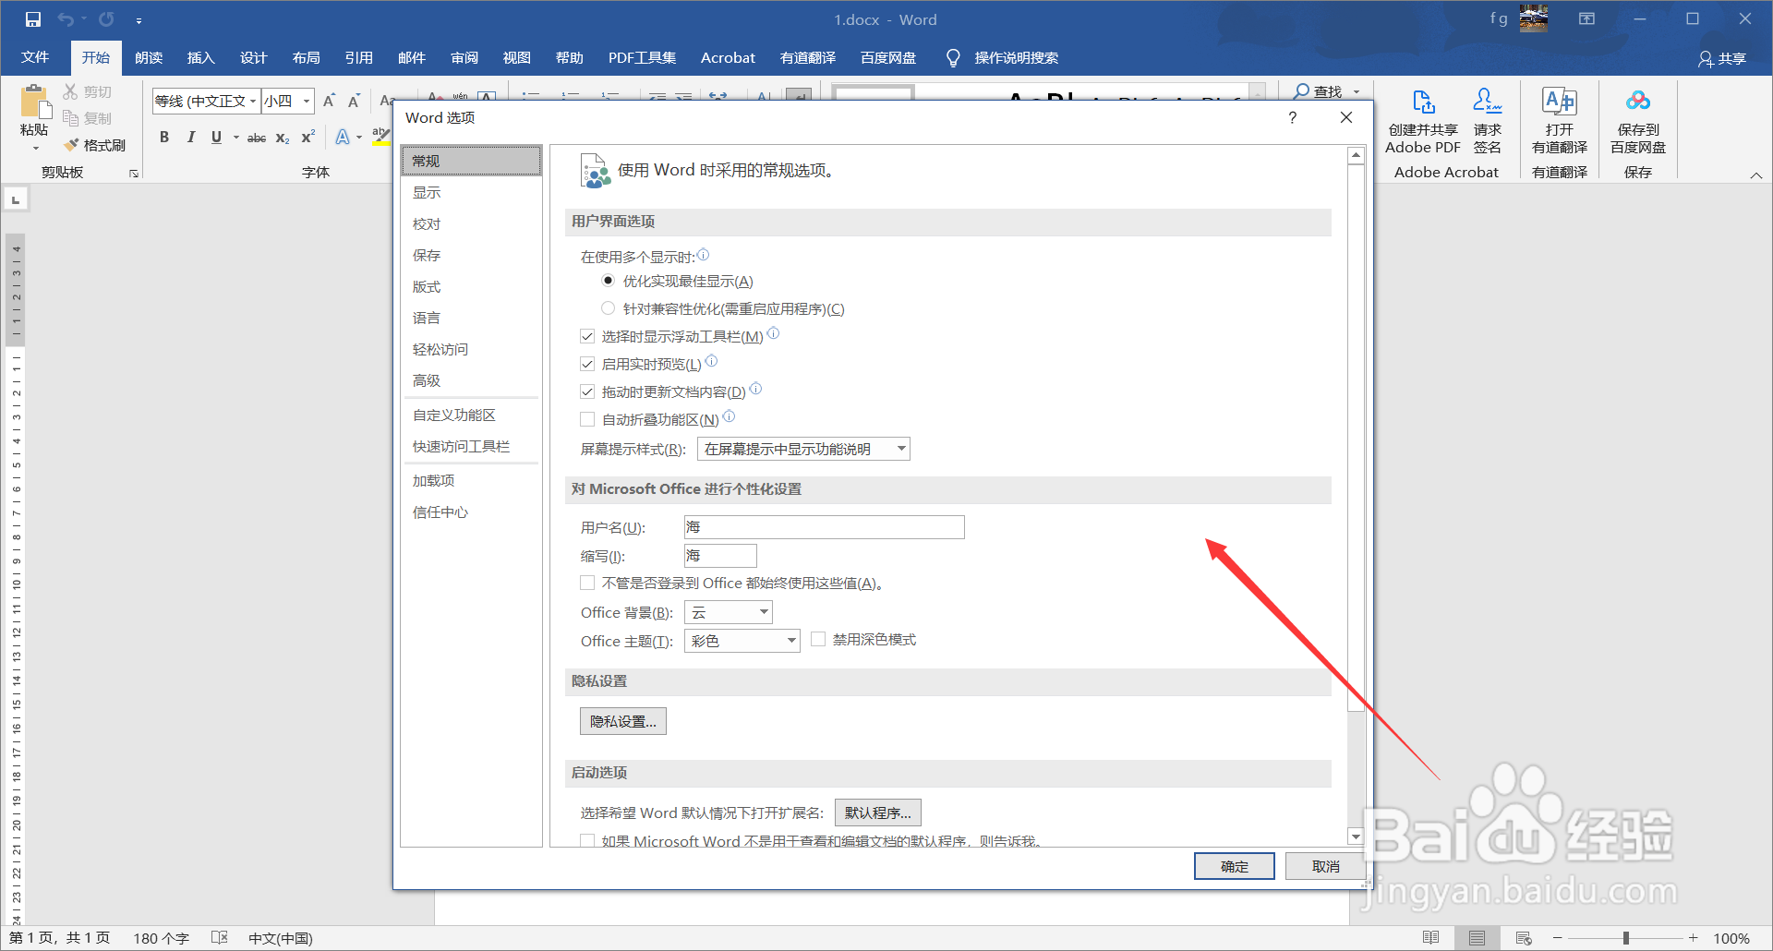Screen dimensions: 1773x951
Task: Open font name dropdown 等线
Action: tap(253, 101)
